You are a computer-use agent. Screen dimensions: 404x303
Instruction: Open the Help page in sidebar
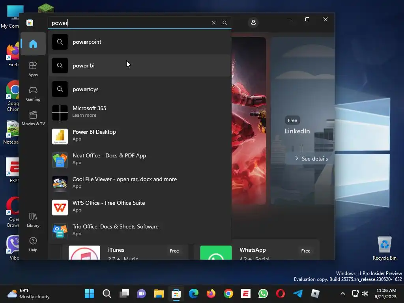(x=33, y=244)
